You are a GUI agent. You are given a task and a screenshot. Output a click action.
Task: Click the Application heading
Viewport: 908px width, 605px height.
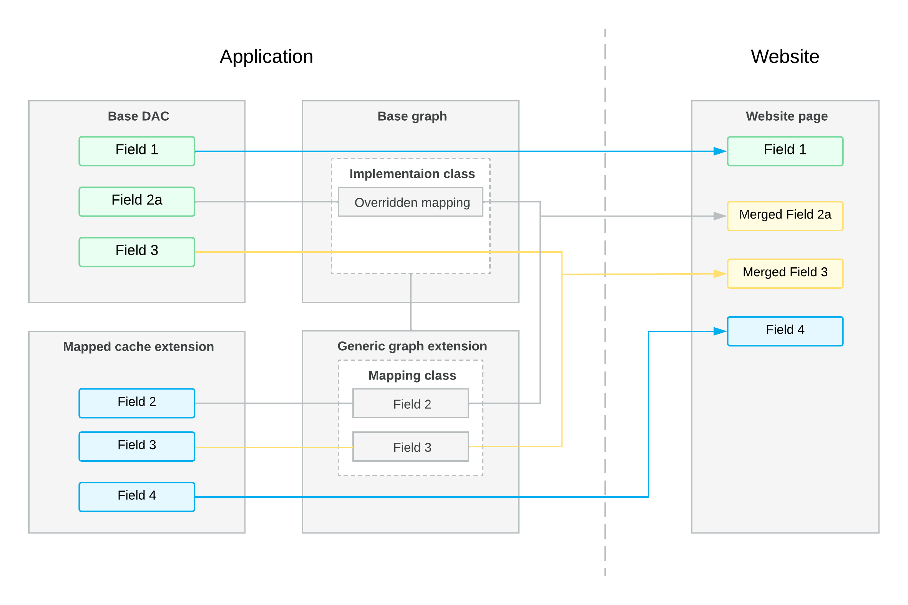[x=266, y=57]
